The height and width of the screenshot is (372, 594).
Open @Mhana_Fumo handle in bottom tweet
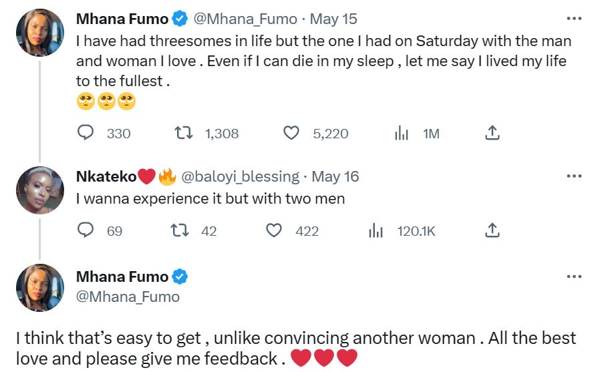pos(128,296)
